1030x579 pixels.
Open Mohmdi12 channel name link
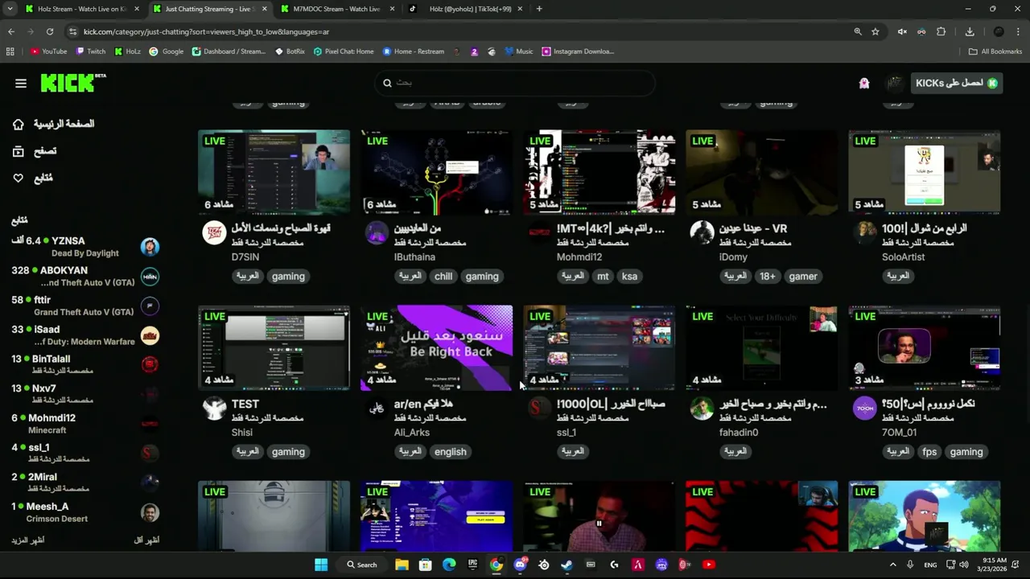point(579,257)
